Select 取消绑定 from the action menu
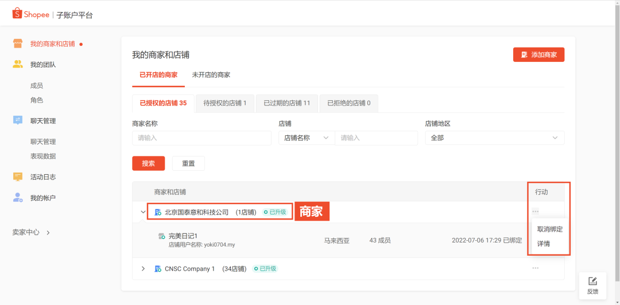The height and width of the screenshot is (305, 620). click(x=549, y=229)
